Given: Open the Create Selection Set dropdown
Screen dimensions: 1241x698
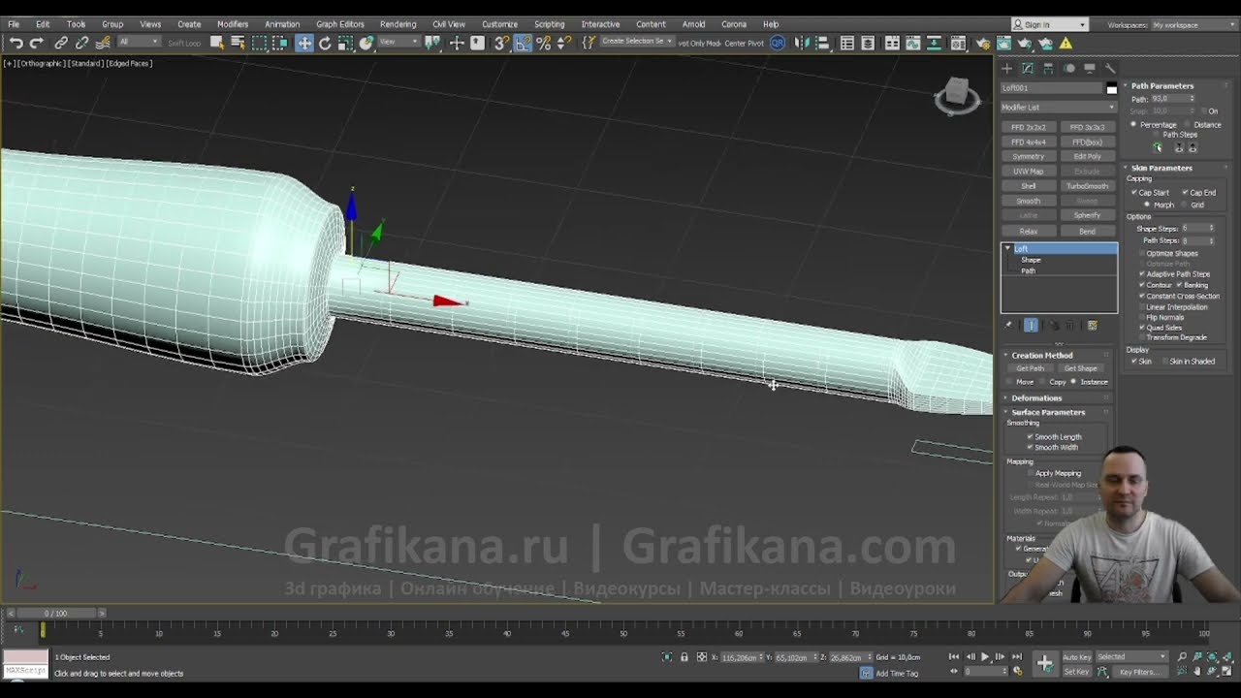Looking at the screenshot, I should [x=637, y=42].
